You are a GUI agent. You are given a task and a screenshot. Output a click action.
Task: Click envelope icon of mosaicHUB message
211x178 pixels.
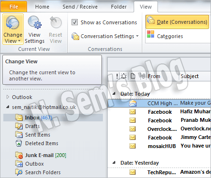(x=132, y=146)
